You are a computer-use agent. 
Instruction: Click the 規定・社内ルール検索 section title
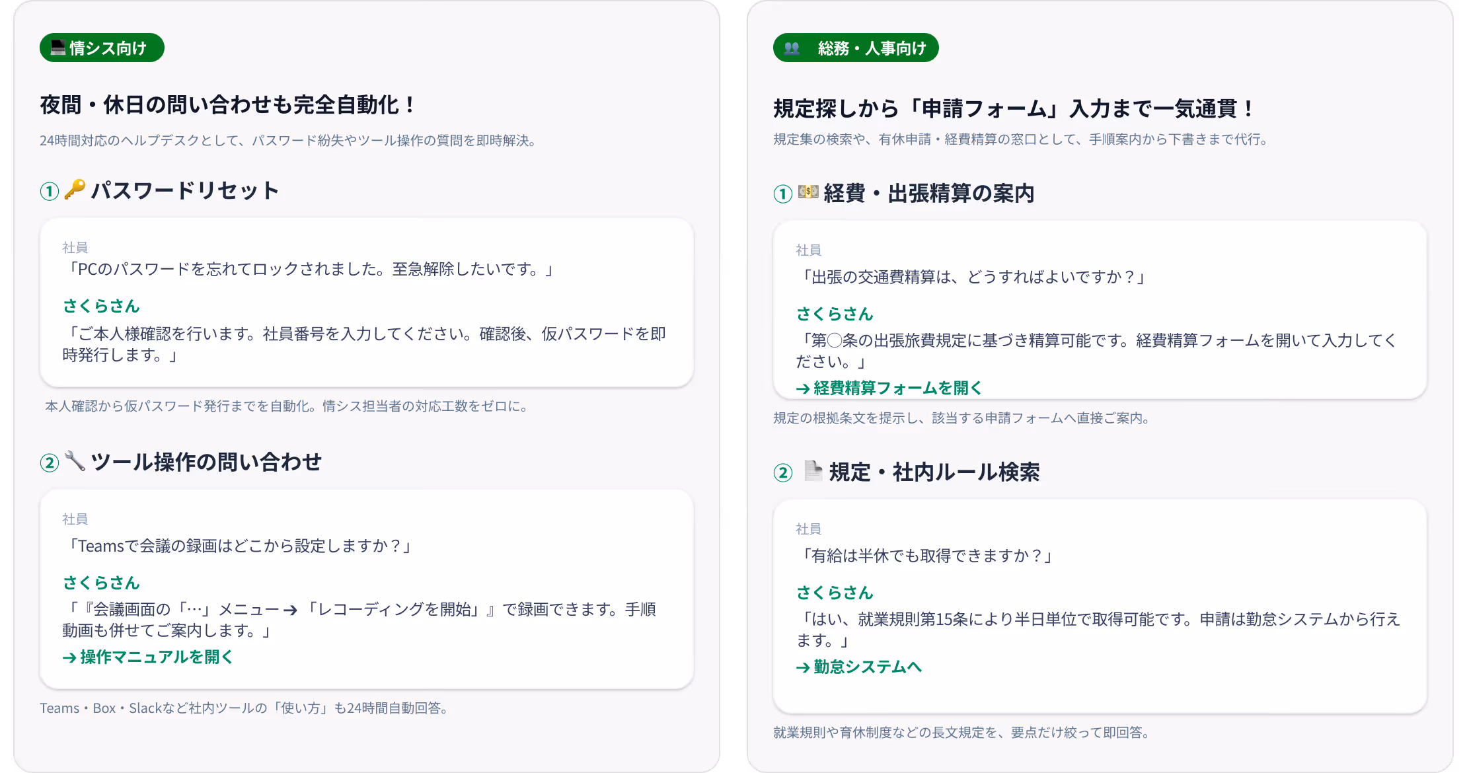pos(934,472)
